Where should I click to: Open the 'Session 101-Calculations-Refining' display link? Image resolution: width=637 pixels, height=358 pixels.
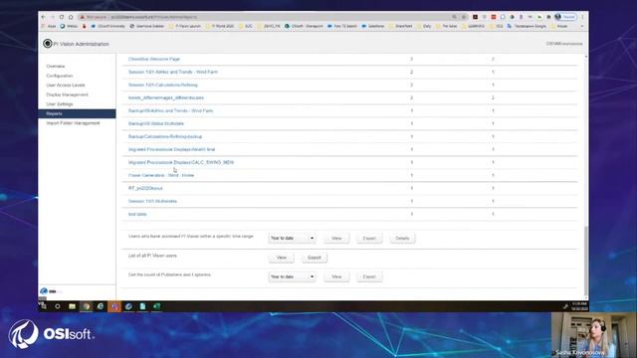click(x=163, y=85)
